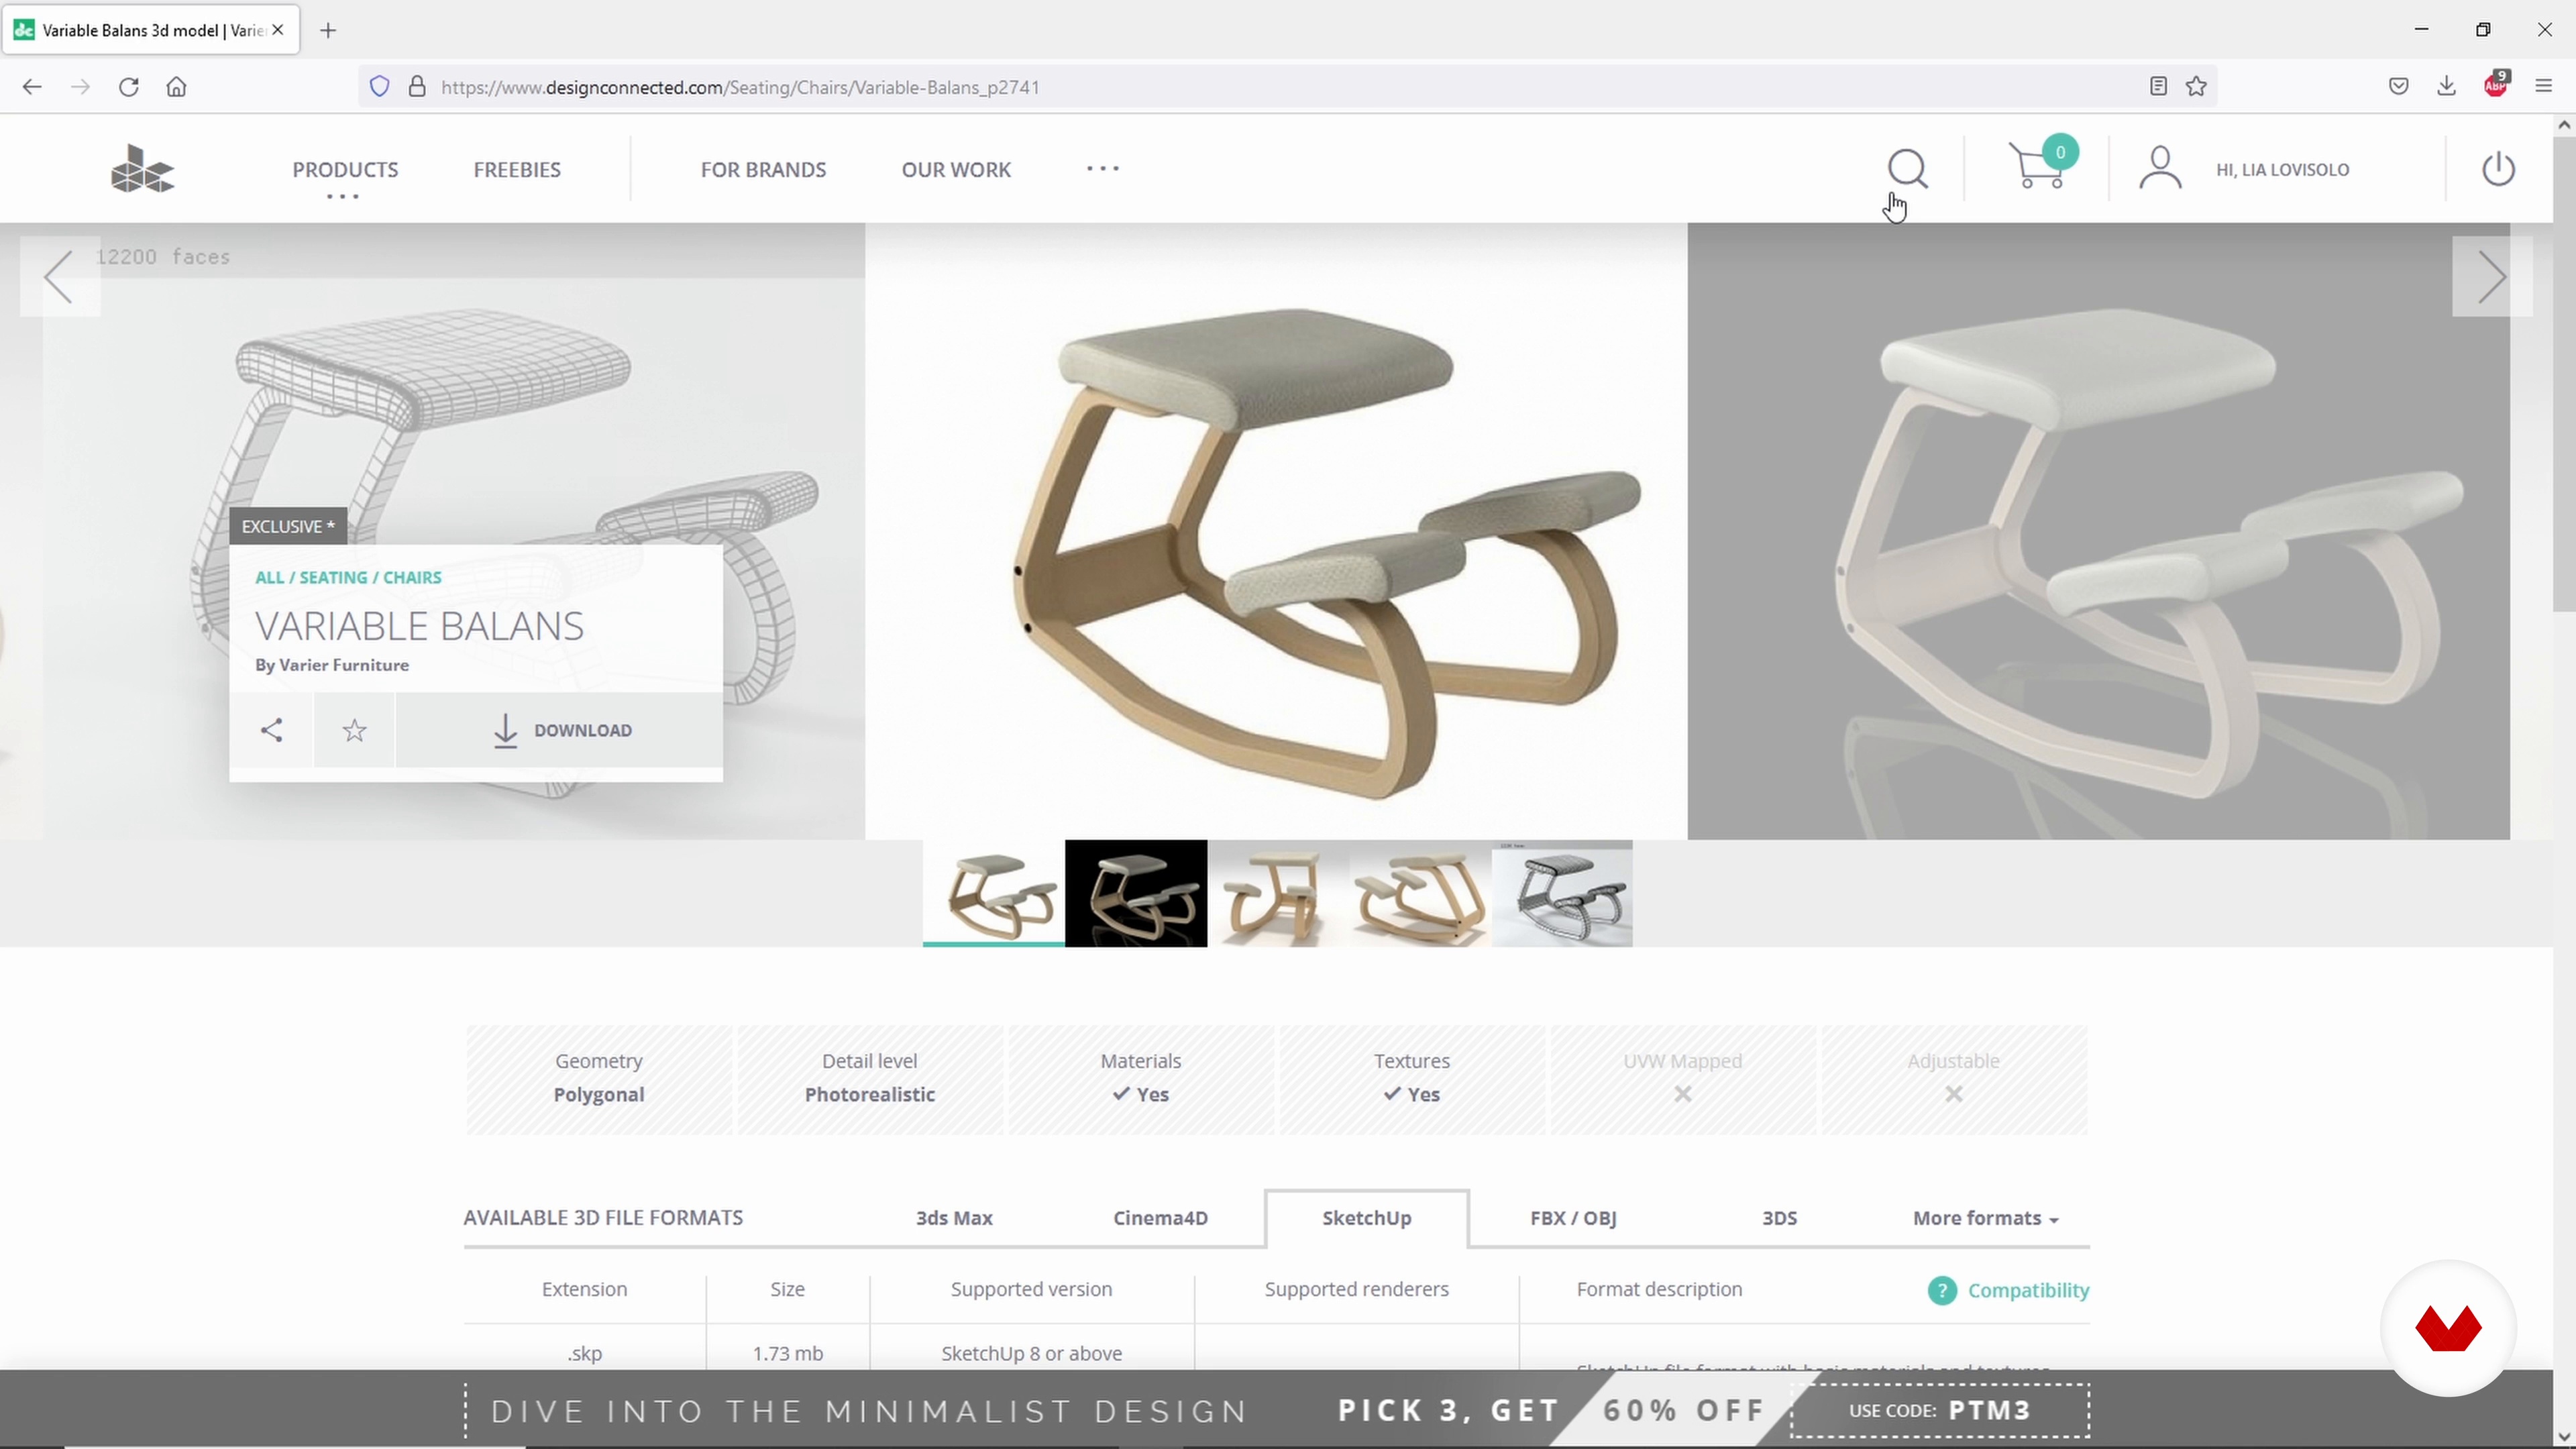Select dark background chair thumbnail
This screenshot has height=1449, width=2576.
pos(1136,893)
